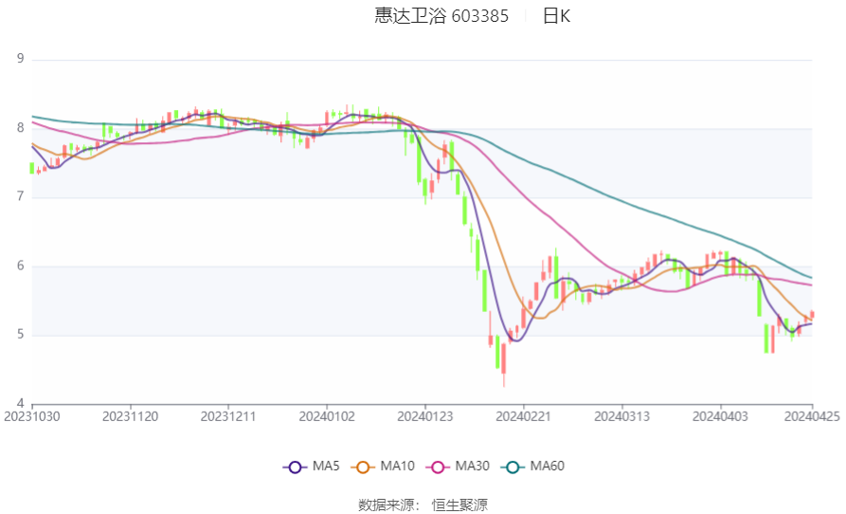Toggle the MA60 teal legend marker
Screen dimensions: 846x514
513,467
